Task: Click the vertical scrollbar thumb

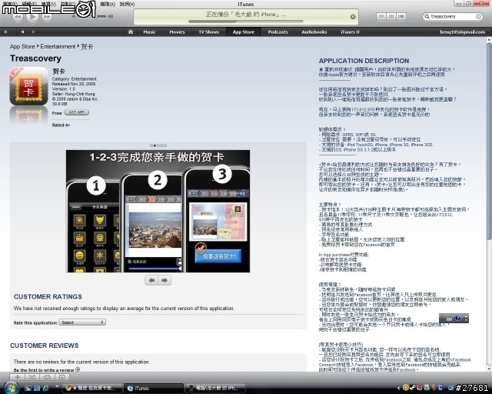Action: point(489,142)
